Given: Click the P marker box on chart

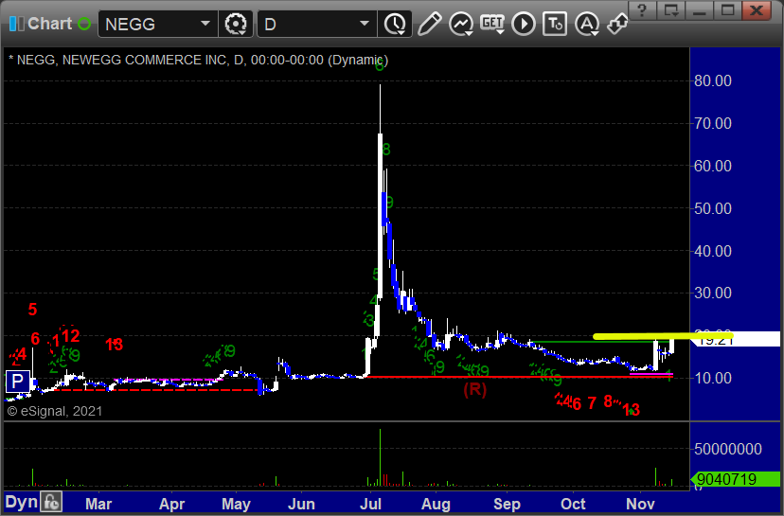Looking at the screenshot, I should pos(17,382).
